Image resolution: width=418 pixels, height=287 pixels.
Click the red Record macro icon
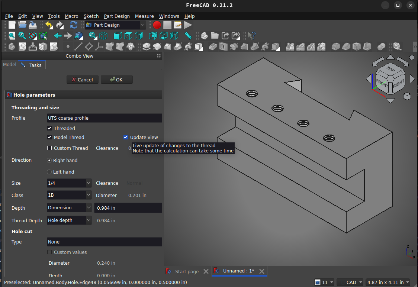tap(157, 25)
